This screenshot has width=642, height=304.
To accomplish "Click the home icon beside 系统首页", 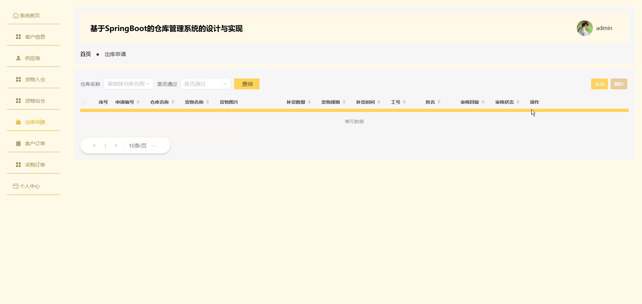I will coord(15,16).
